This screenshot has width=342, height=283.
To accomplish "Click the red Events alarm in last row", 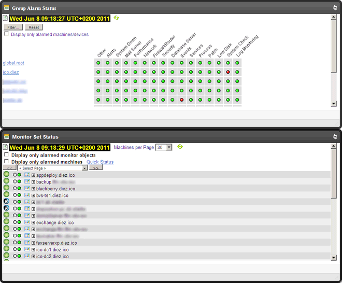I will (x=181, y=100).
